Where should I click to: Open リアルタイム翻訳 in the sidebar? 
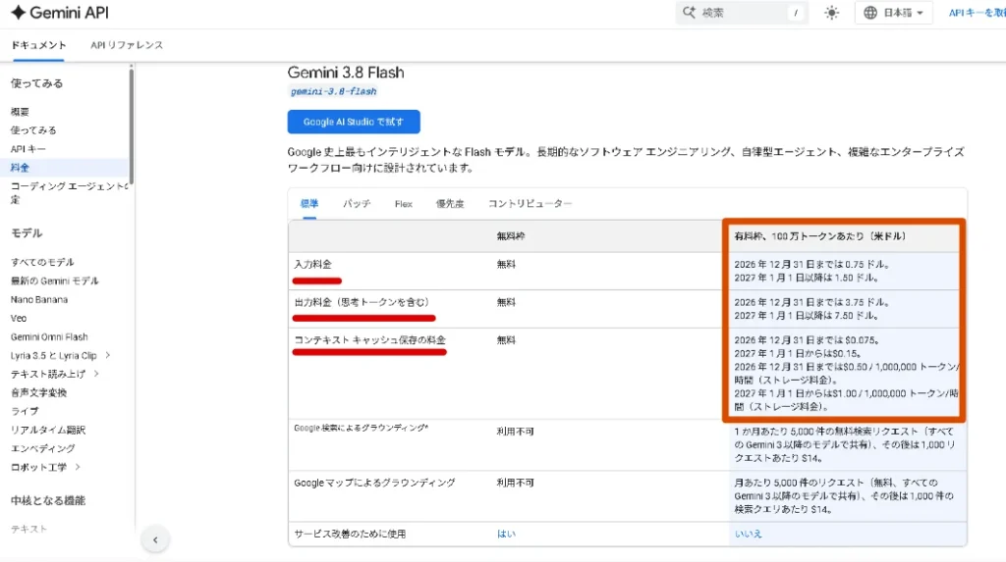click(48, 430)
